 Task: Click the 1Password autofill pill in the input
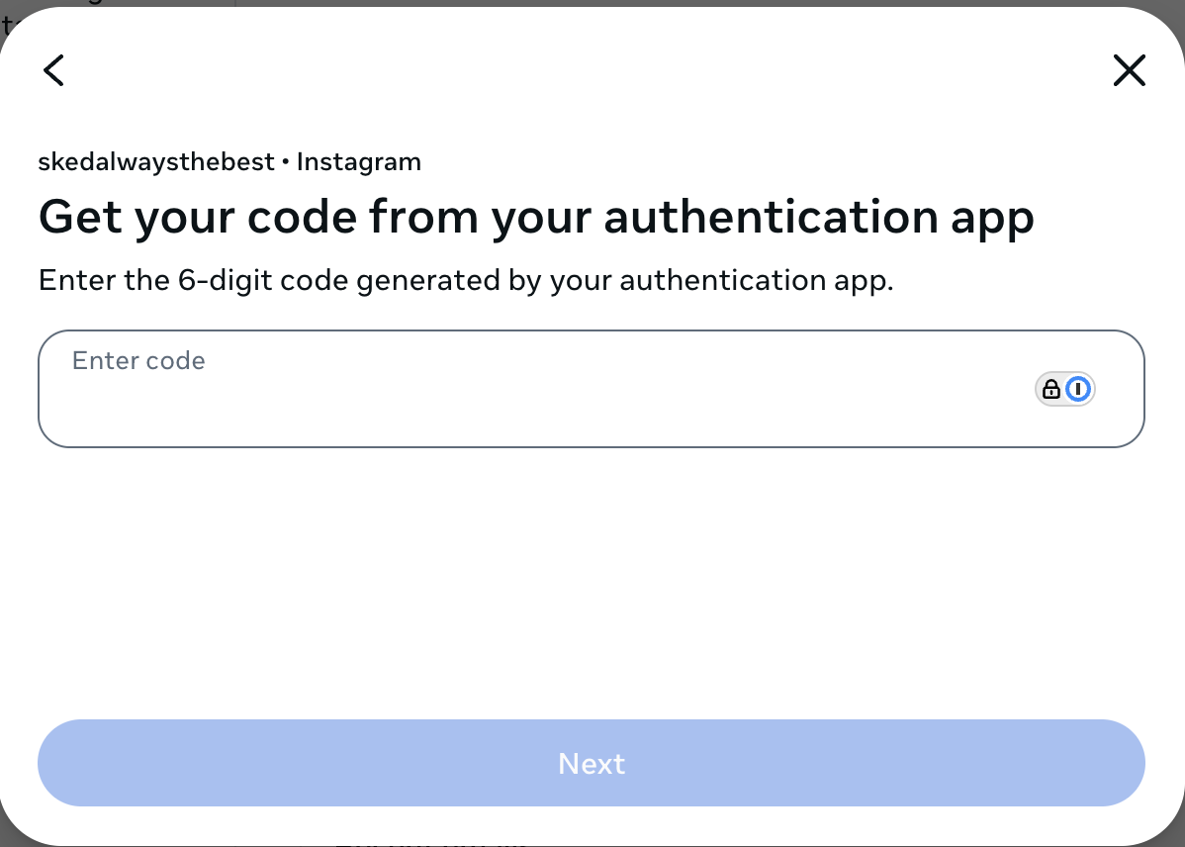1065,390
